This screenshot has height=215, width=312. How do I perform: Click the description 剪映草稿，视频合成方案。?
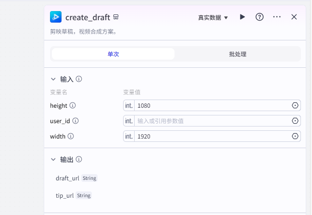pyautogui.click(x=83, y=31)
